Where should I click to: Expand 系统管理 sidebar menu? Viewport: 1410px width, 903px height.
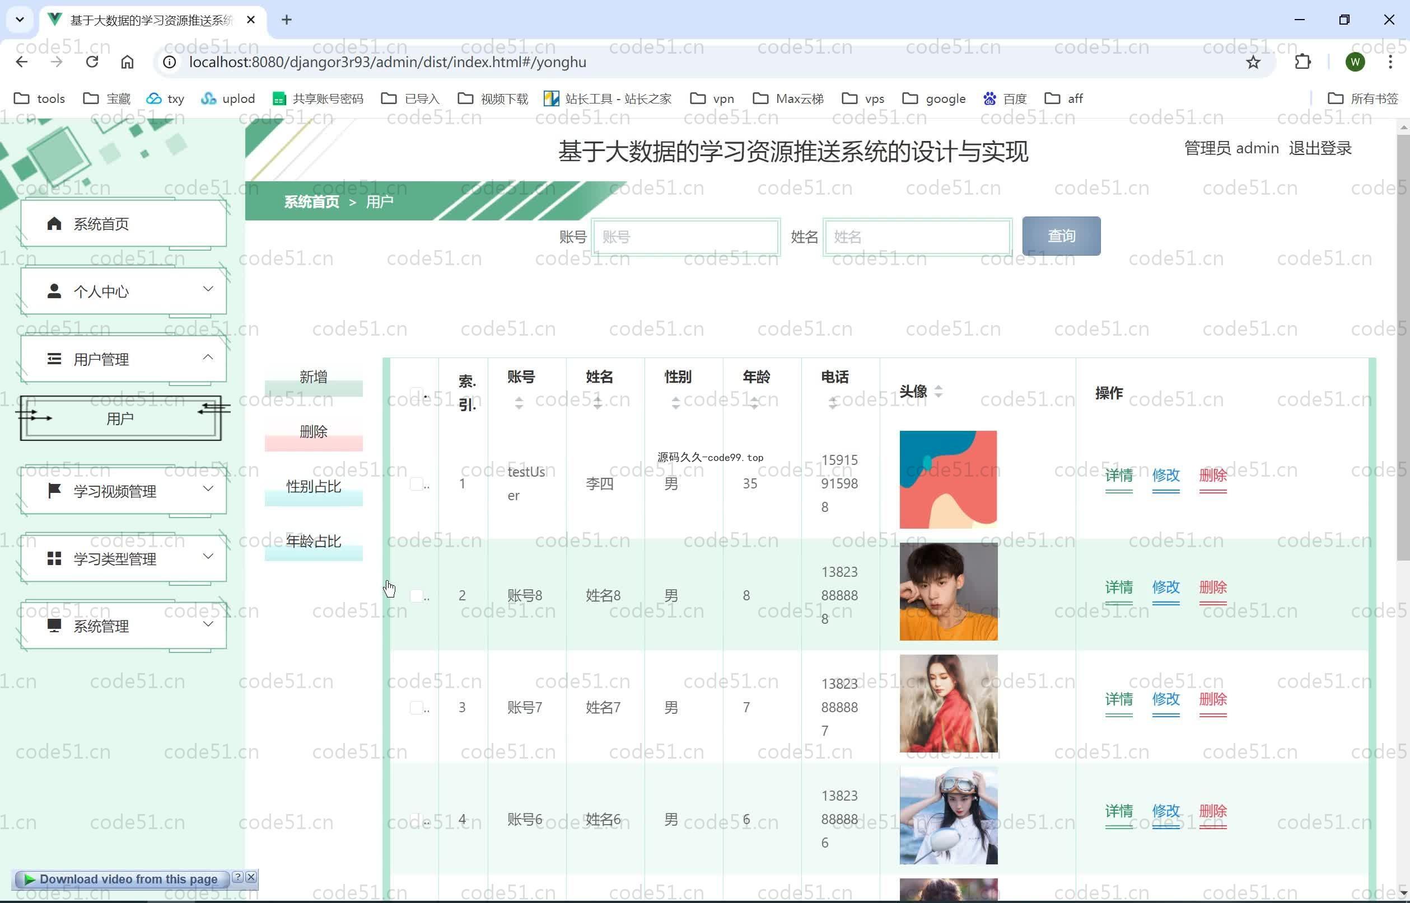click(123, 626)
